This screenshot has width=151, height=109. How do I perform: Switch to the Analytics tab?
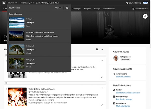[87, 9]
